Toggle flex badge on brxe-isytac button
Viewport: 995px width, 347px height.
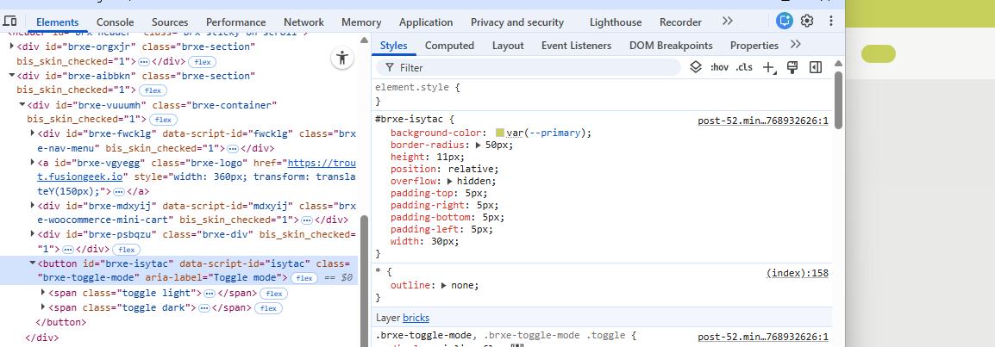(x=304, y=278)
